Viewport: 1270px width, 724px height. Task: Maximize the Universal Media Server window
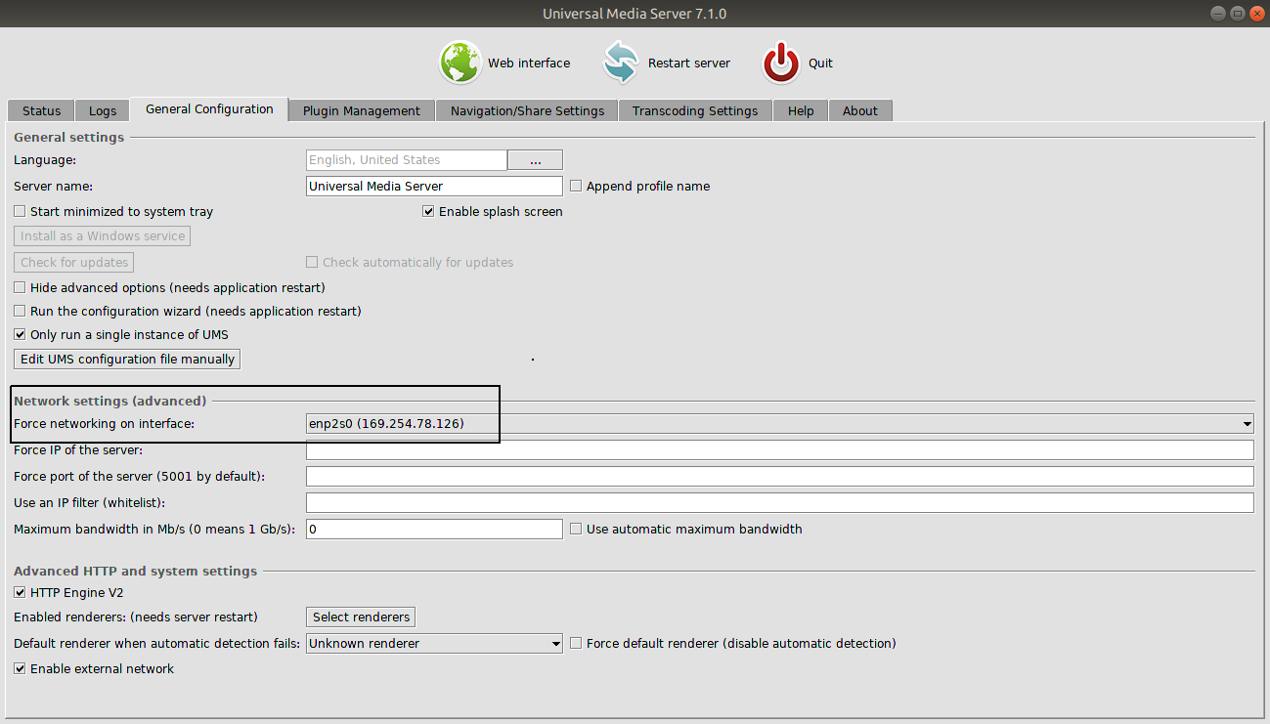1237,13
